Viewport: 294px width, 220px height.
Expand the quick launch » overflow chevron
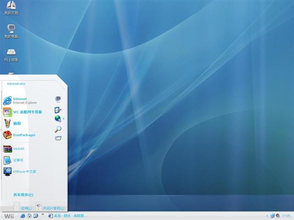[43, 214]
